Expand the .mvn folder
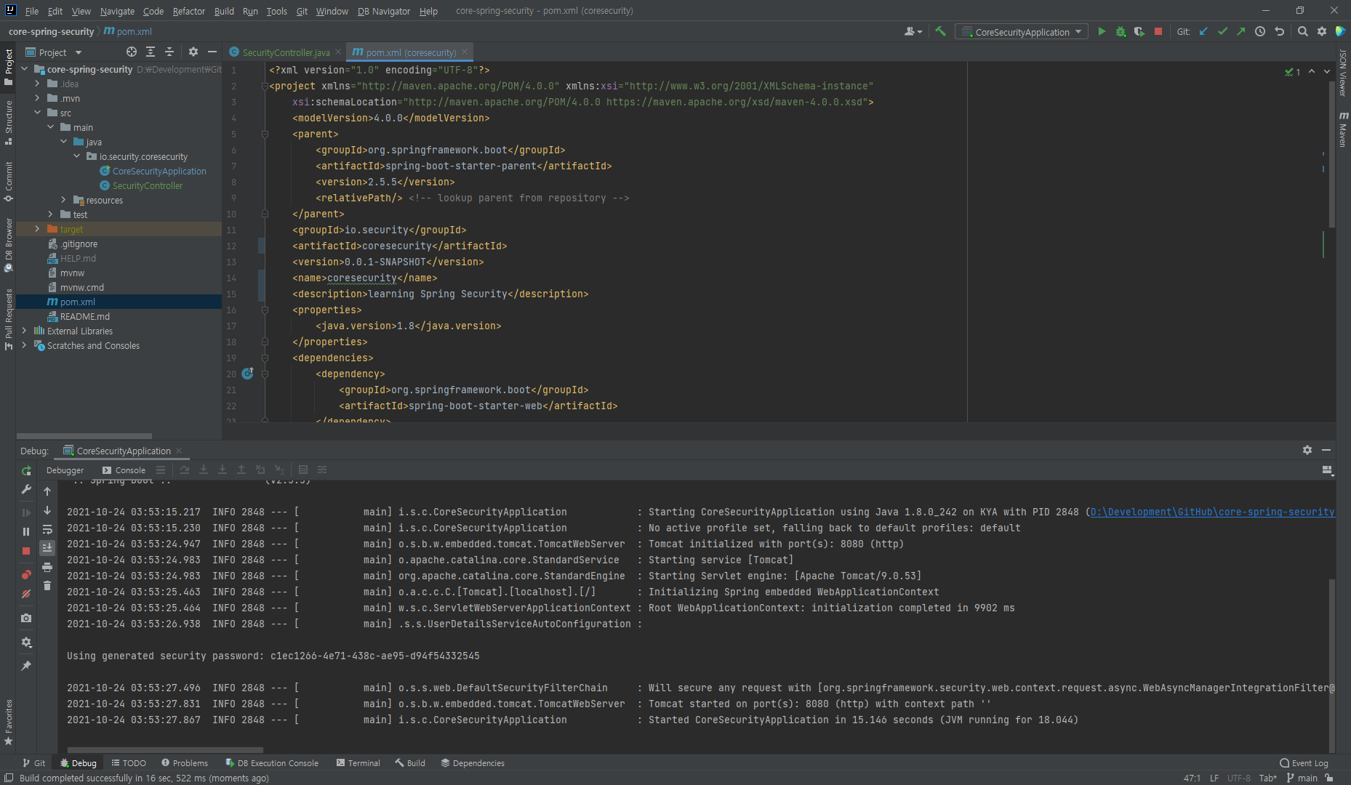The width and height of the screenshot is (1351, 785). coord(38,98)
